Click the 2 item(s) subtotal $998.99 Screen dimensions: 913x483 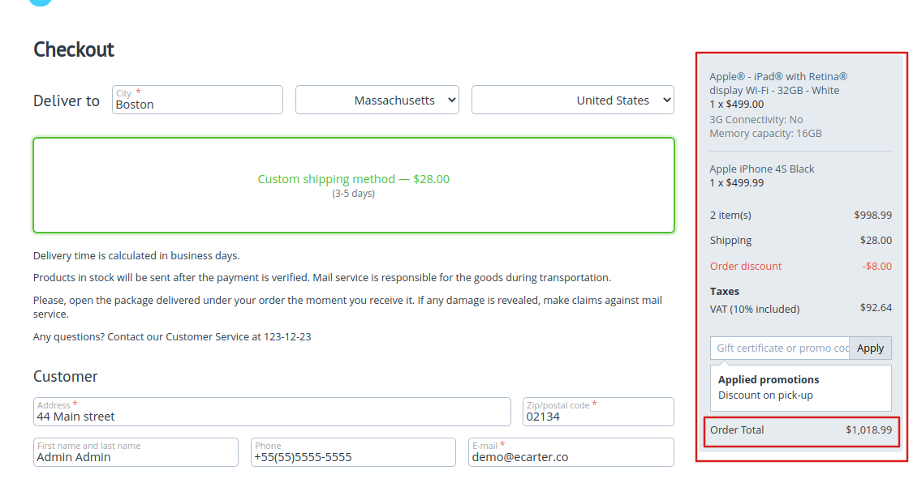click(x=872, y=215)
